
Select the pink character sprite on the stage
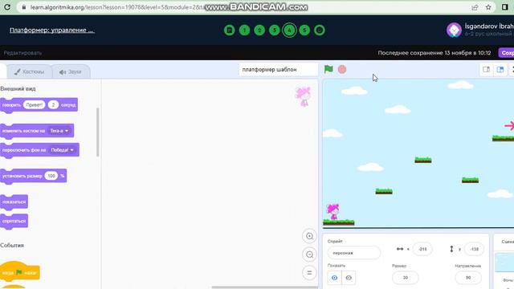click(x=333, y=212)
